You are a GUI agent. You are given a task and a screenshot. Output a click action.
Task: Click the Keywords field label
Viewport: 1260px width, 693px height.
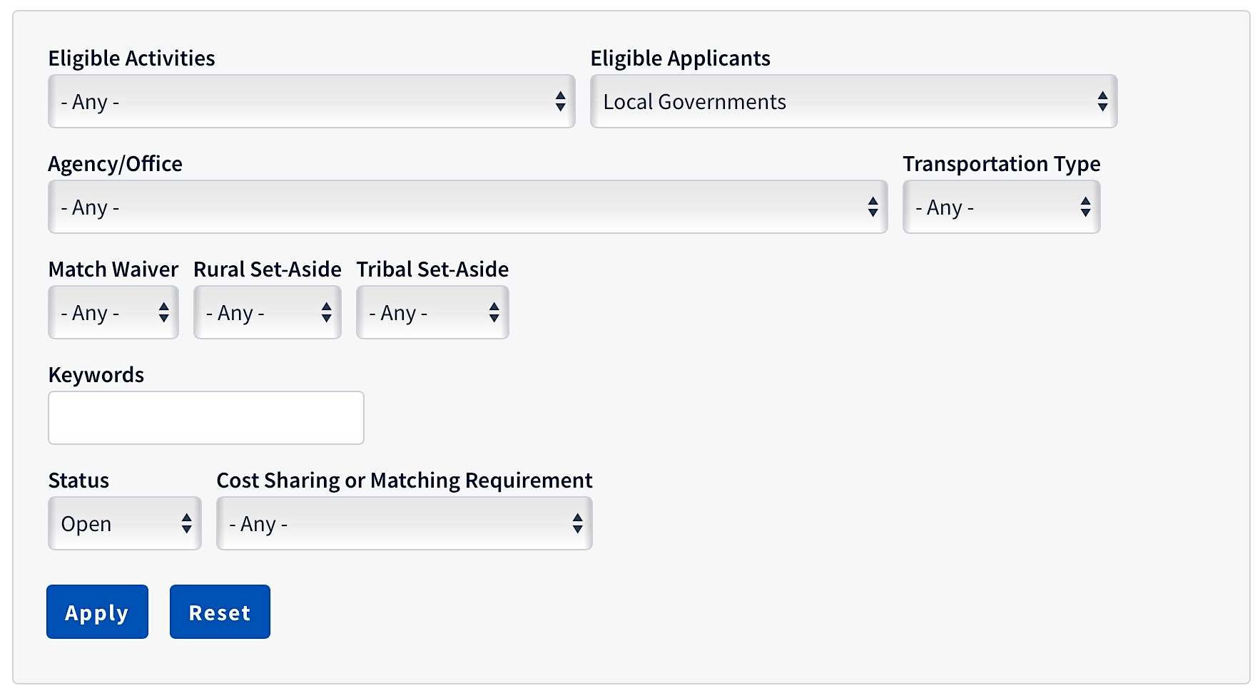(x=96, y=375)
